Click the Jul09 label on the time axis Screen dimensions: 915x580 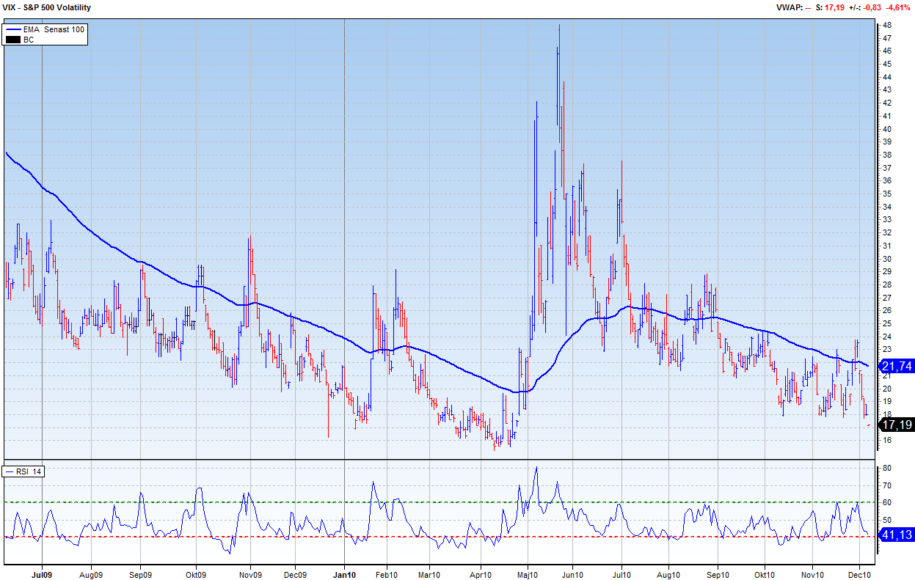pos(42,573)
